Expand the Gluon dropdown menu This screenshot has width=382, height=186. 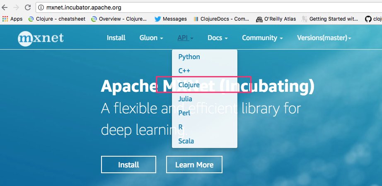(151, 38)
